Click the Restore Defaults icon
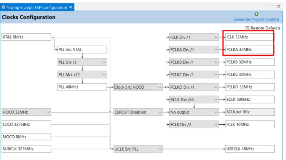The width and height of the screenshot is (286, 160). (247, 28)
